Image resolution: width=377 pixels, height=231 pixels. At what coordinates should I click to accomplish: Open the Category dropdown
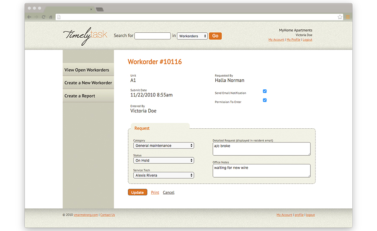tap(164, 145)
